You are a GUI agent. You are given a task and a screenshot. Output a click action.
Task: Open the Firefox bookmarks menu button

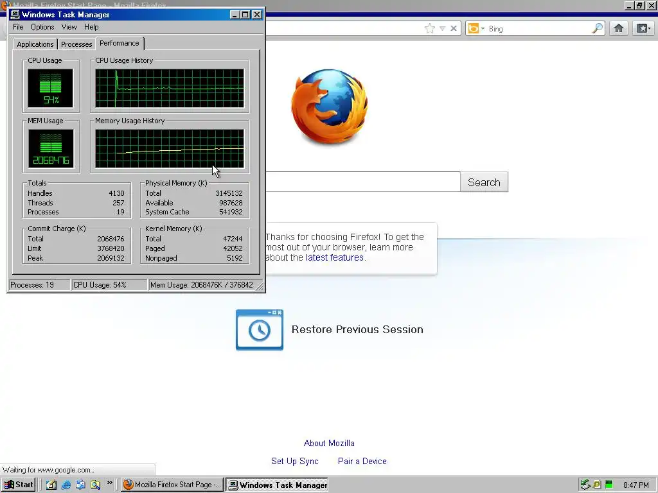pyautogui.click(x=643, y=28)
